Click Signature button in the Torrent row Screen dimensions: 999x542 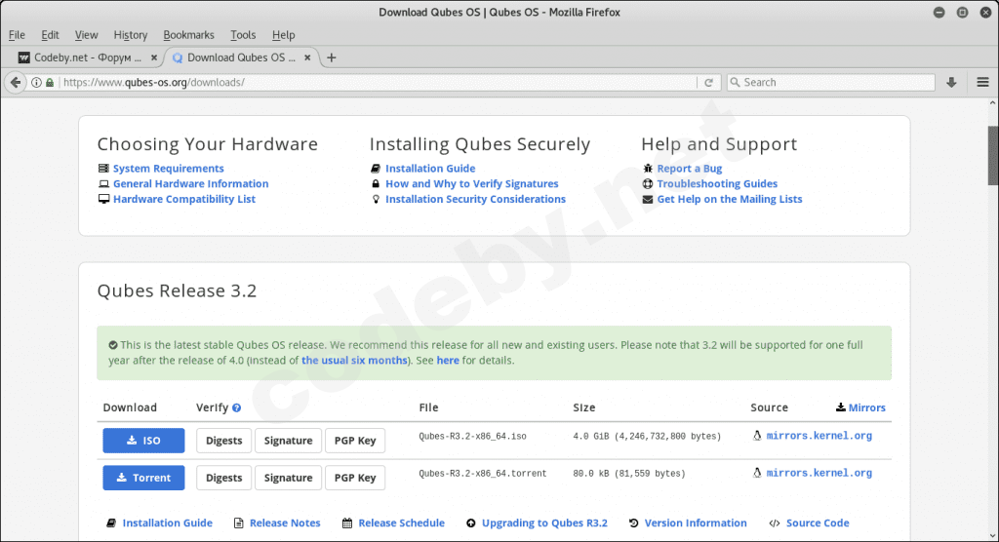tap(288, 478)
